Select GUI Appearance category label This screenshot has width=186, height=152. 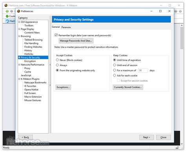[x=29, y=22]
